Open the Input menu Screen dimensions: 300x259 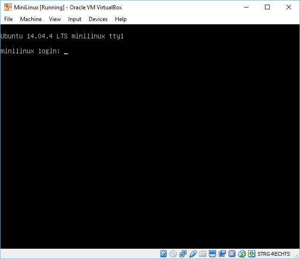tap(75, 19)
